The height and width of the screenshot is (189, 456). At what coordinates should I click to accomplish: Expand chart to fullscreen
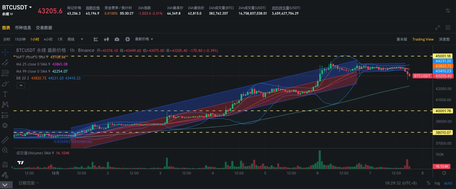point(437,28)
